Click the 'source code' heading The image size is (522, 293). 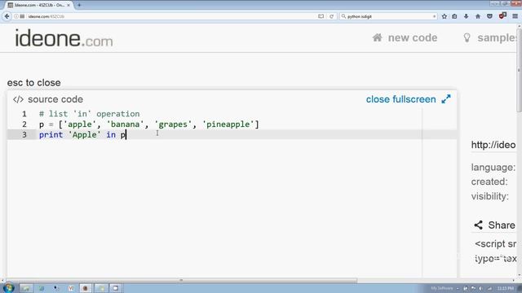click(55, 99)
